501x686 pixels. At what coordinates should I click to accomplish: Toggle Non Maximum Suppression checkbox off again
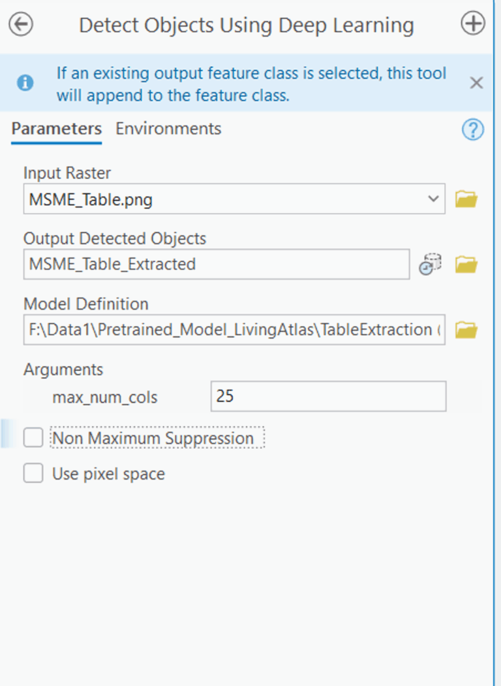coord(33,437)
